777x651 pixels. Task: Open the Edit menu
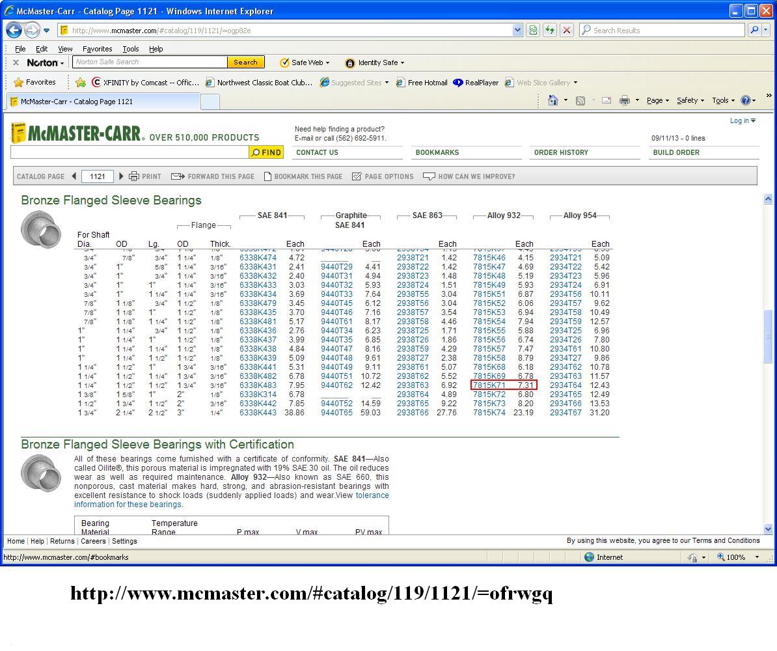(x=42, y=49)
